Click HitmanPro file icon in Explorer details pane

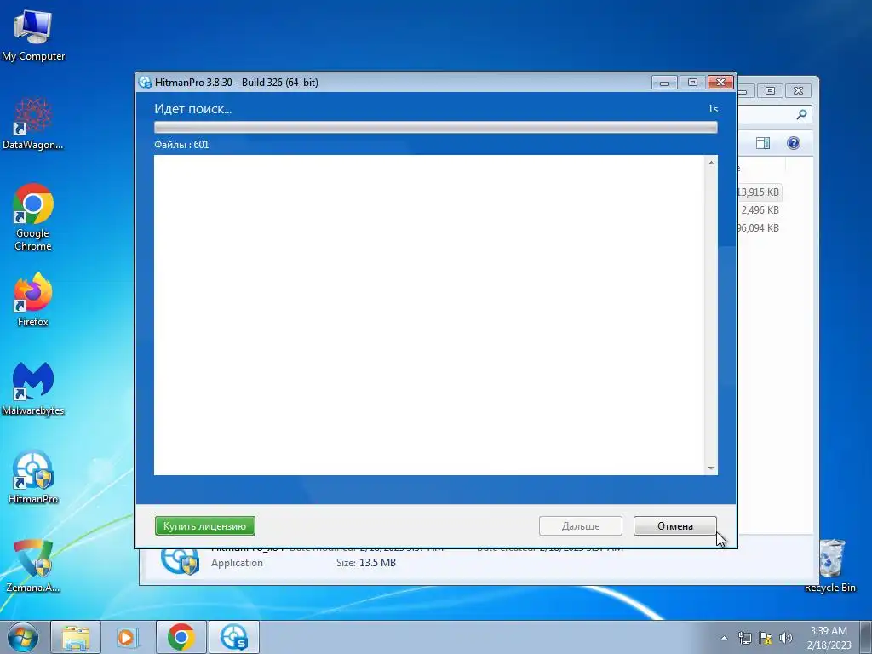(x=180, y=561)
